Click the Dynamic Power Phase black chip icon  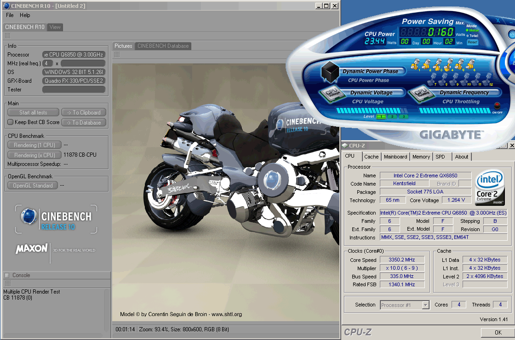(330, 72)
